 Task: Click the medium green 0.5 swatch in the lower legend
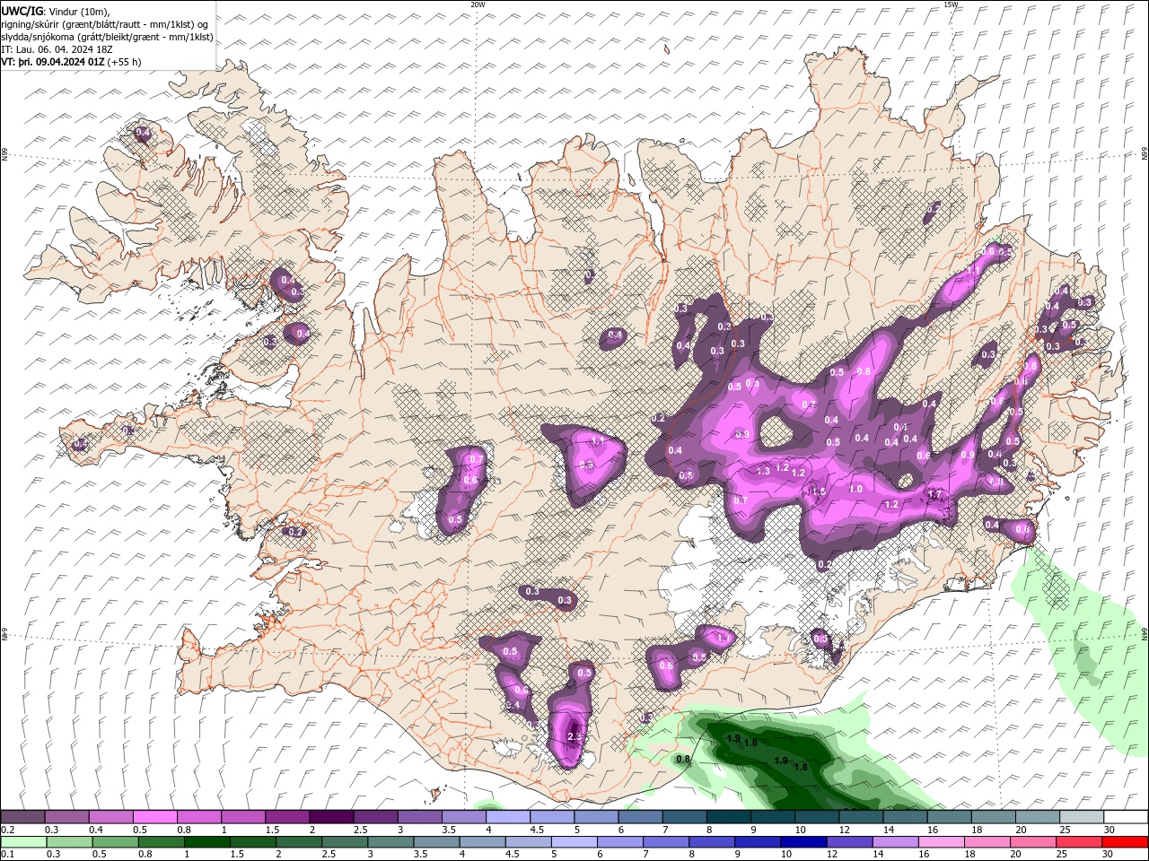[x=115, y=842]
